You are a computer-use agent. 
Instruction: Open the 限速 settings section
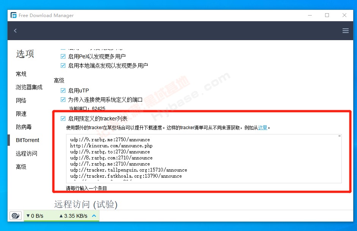(x=21, y=114)
